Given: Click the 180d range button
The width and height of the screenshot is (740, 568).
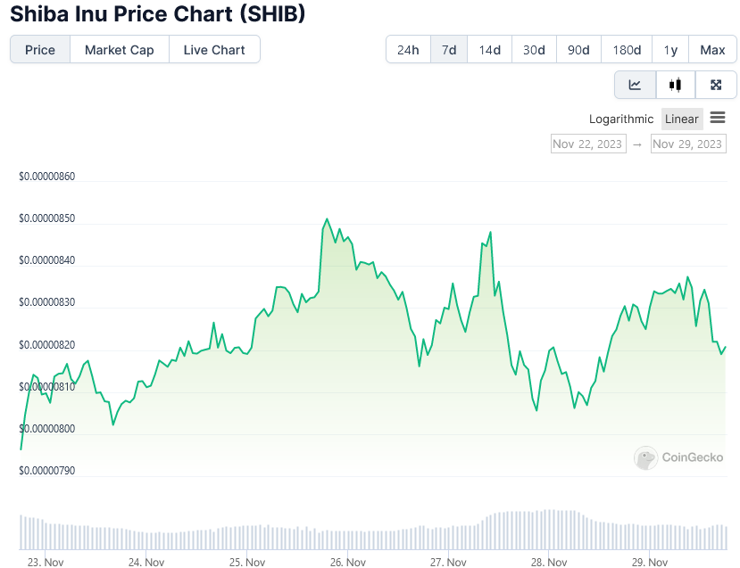Looking at the screenshot, I should coord(627,50).
